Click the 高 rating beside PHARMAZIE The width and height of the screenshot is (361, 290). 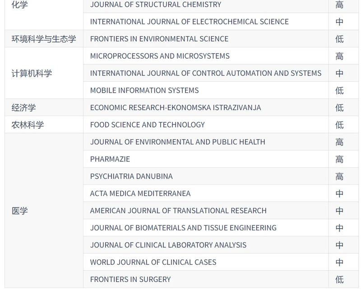(x=339, y=159)
